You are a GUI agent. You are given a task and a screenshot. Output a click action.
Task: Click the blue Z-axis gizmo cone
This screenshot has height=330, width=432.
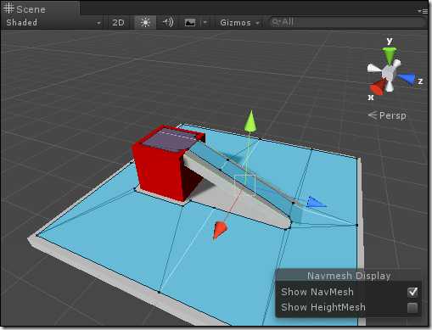(407, 79)
